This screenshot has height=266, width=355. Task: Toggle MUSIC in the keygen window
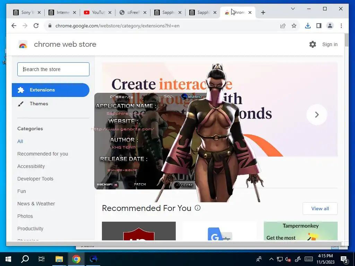[191, 97]
